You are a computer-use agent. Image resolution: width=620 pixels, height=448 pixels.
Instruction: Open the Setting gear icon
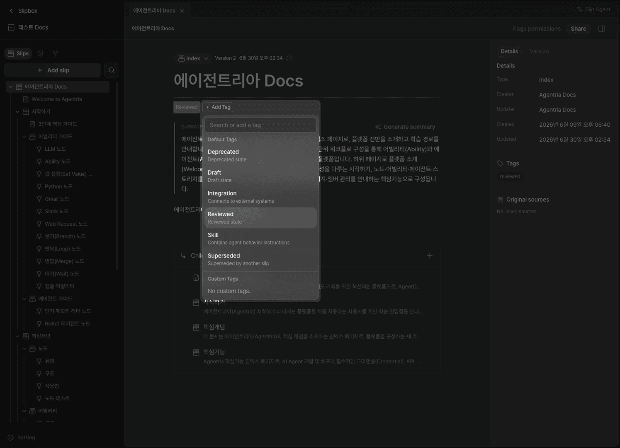(x=10, y=438)
